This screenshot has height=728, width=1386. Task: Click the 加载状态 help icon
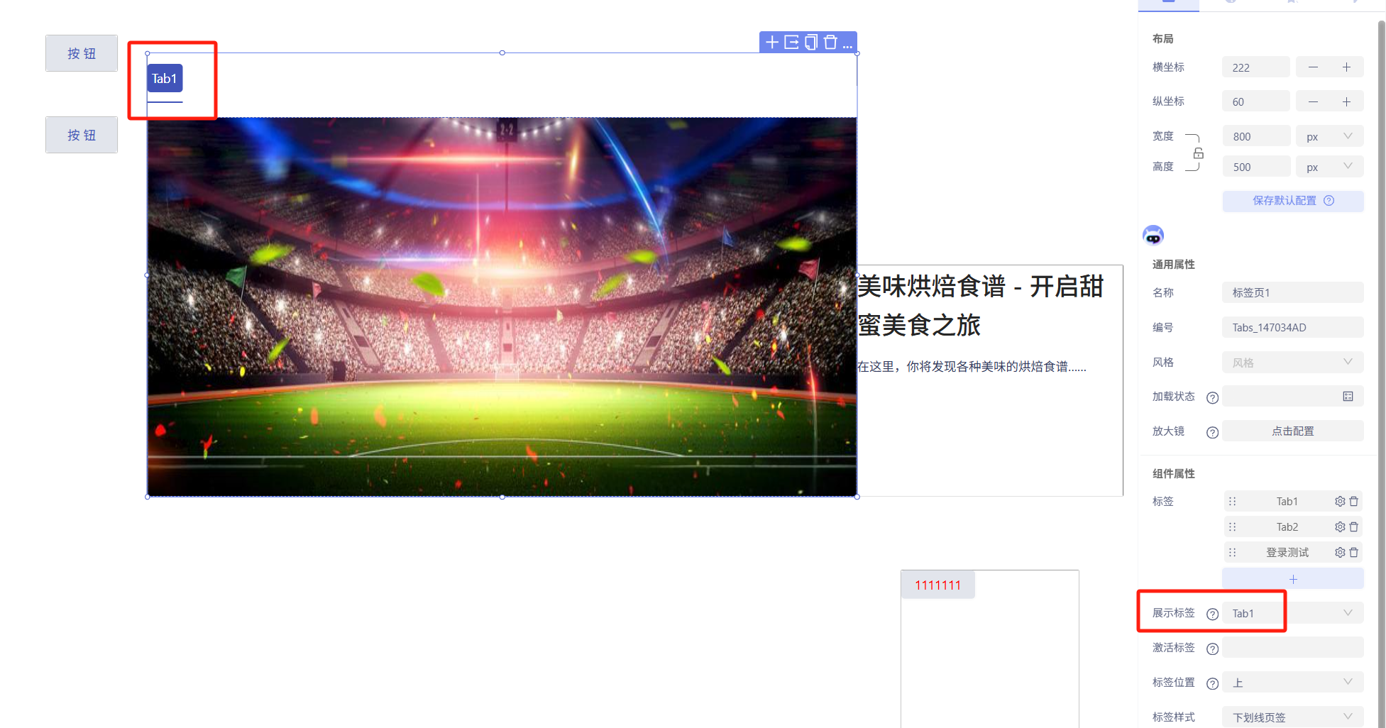[1212, 397]
